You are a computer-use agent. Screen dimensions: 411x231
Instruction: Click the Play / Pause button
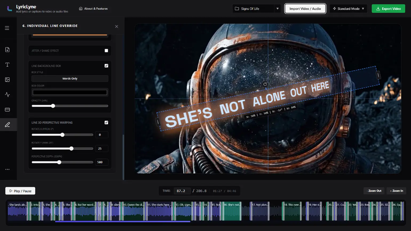click(x=20, y=191)
